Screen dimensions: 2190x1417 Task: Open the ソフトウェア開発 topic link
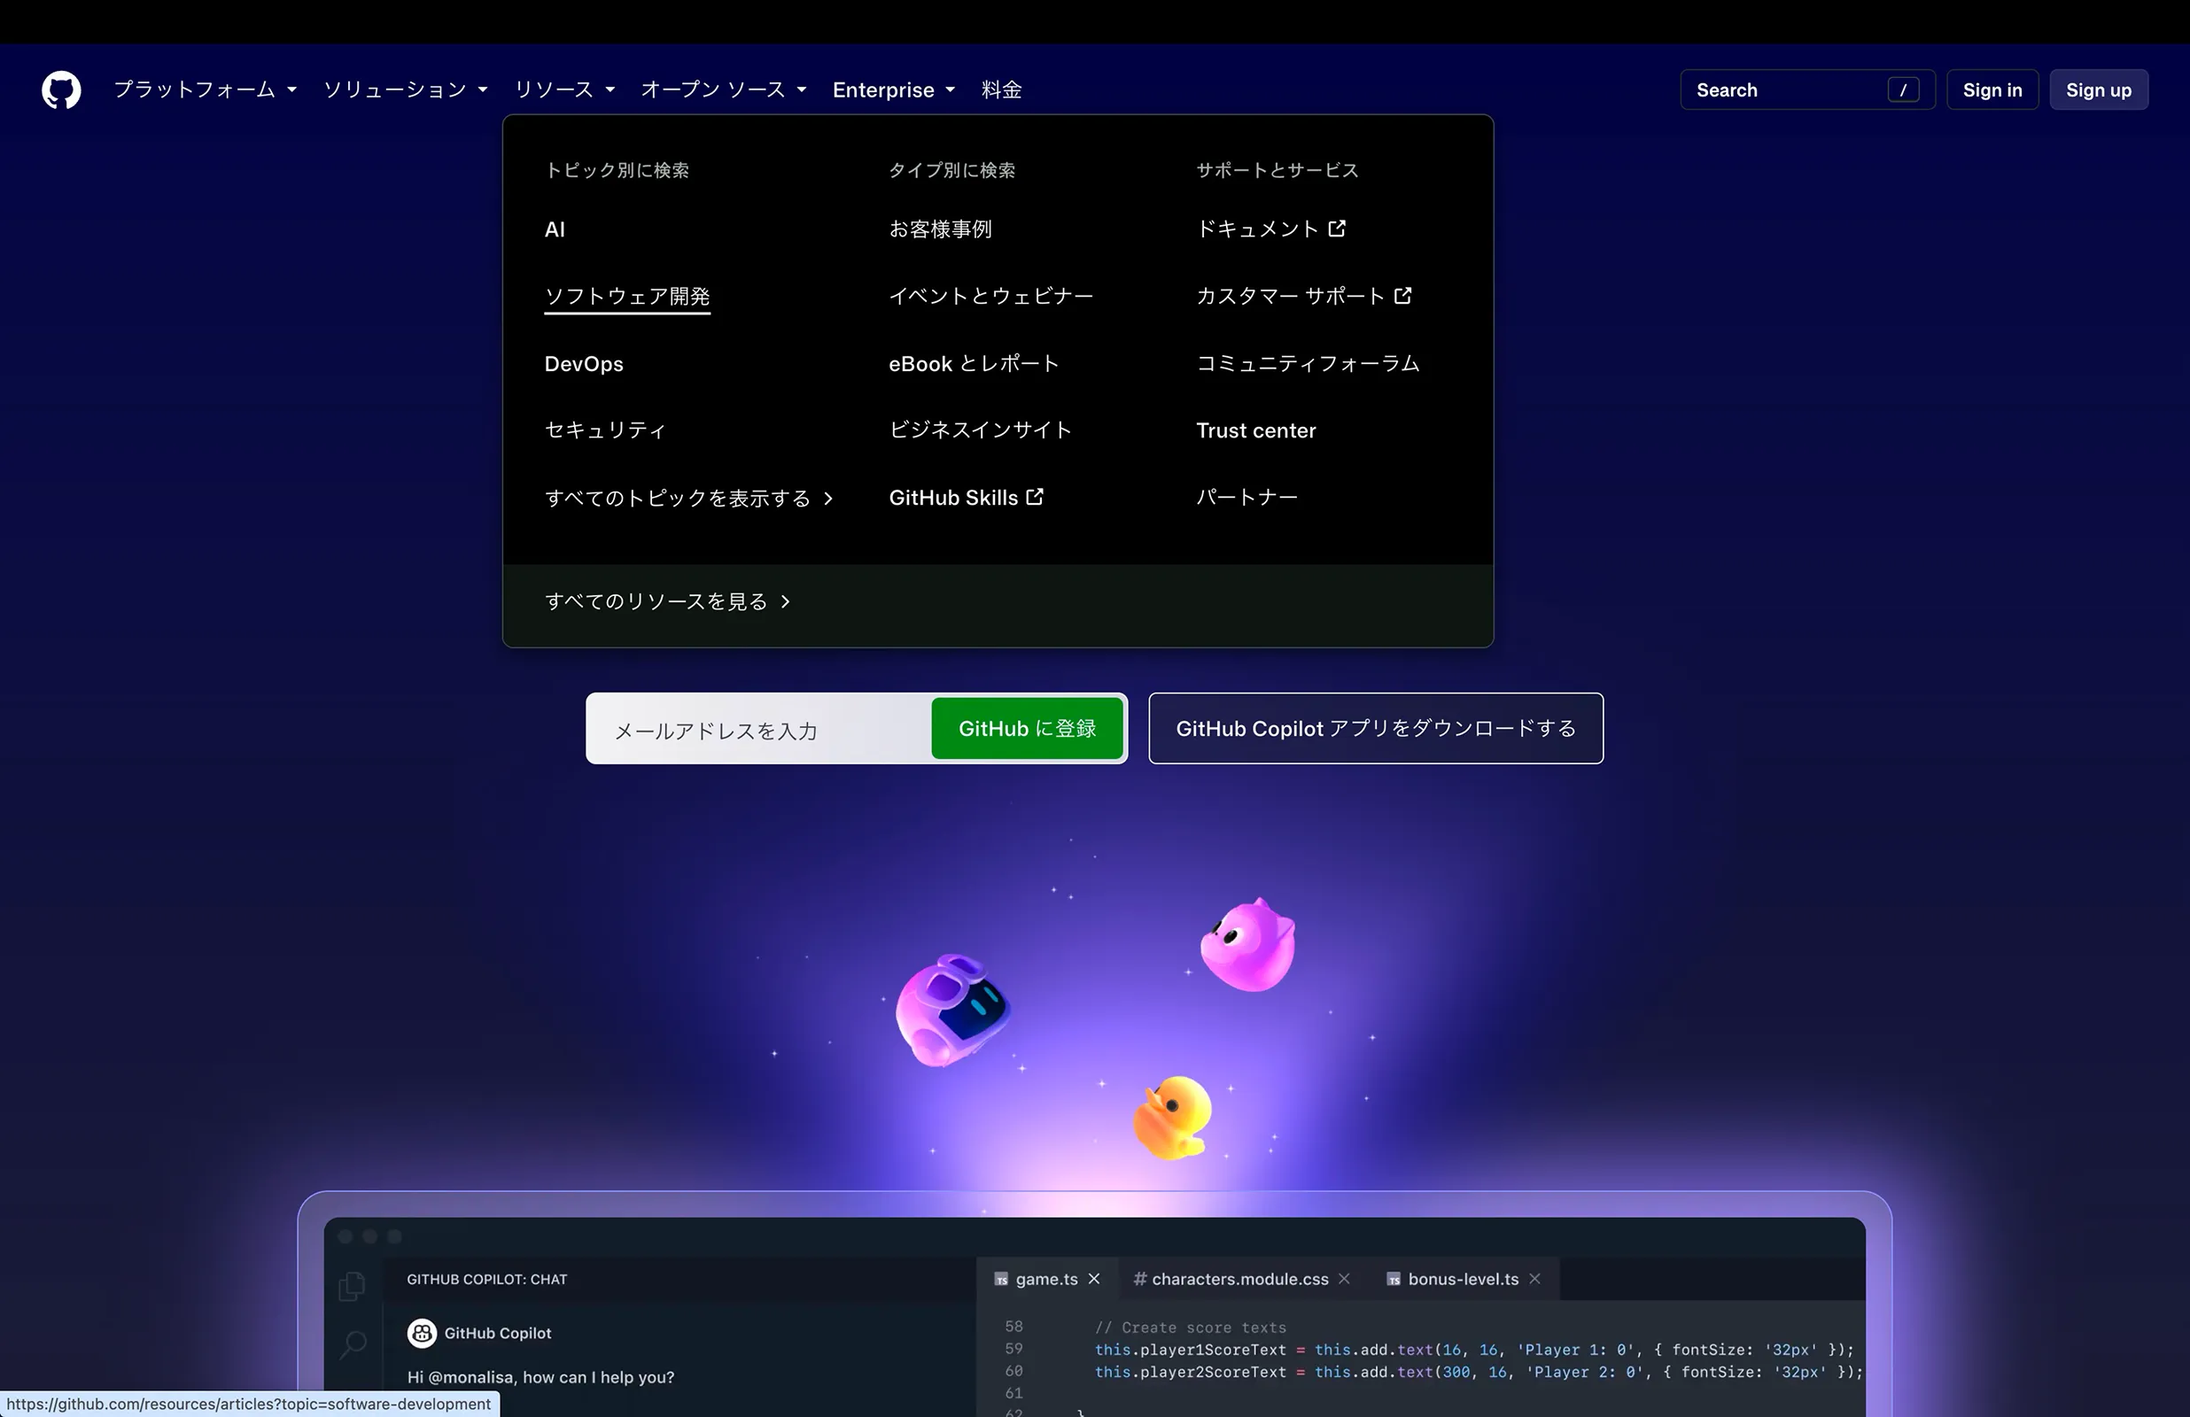point(627,297)
